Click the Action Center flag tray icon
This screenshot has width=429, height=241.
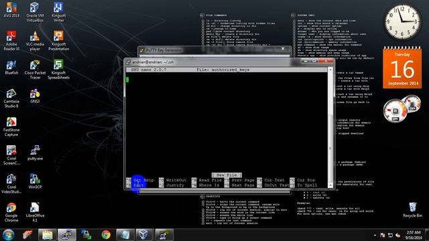pyautogui.click(x=383, y=235)
